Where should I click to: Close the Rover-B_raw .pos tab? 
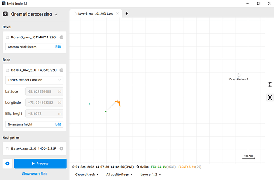click(x=118, y=13)
